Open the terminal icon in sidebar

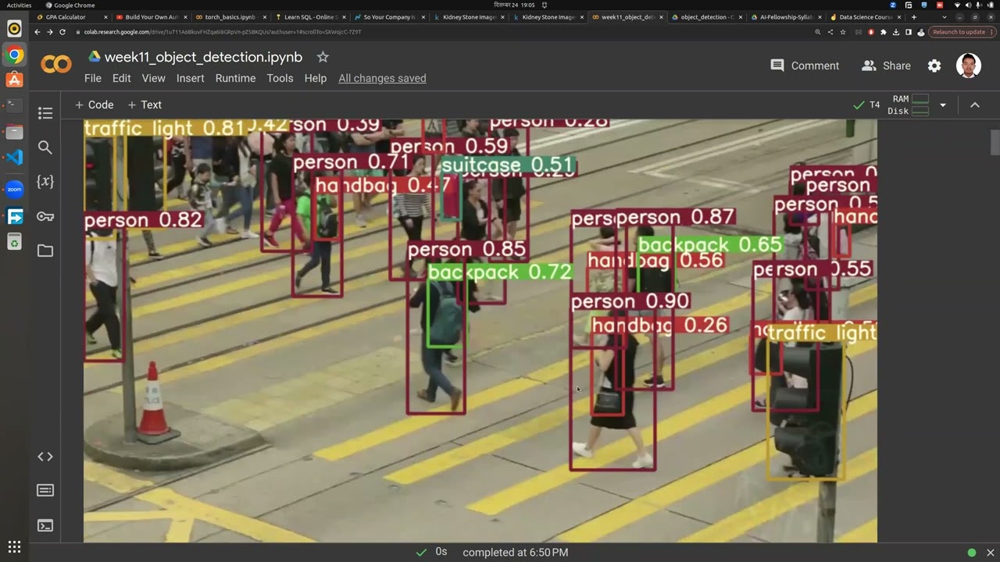(45, 525)
